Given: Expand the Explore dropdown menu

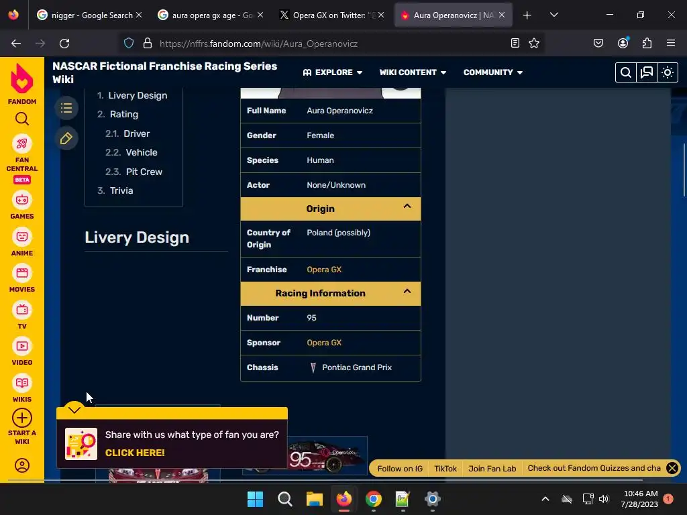Looking at the screenshot, I should click(x=333, y=72).
